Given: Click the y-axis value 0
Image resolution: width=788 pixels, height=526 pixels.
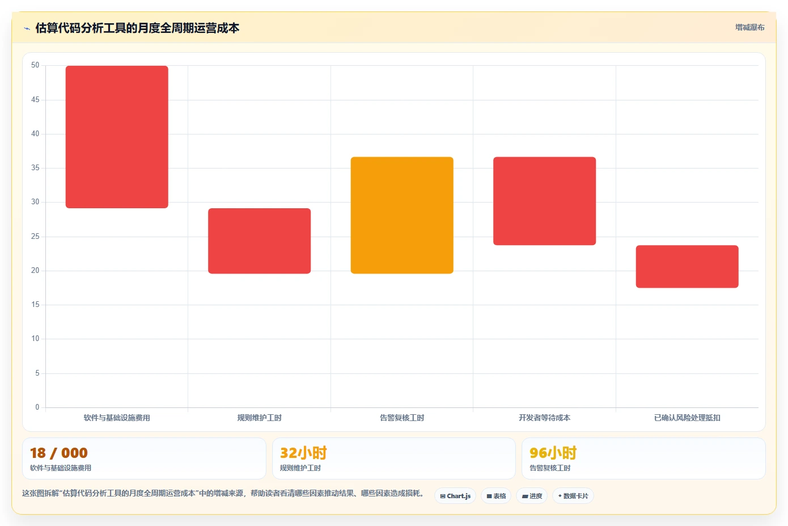Looking at the screenshot, I should tap(37, 407).
